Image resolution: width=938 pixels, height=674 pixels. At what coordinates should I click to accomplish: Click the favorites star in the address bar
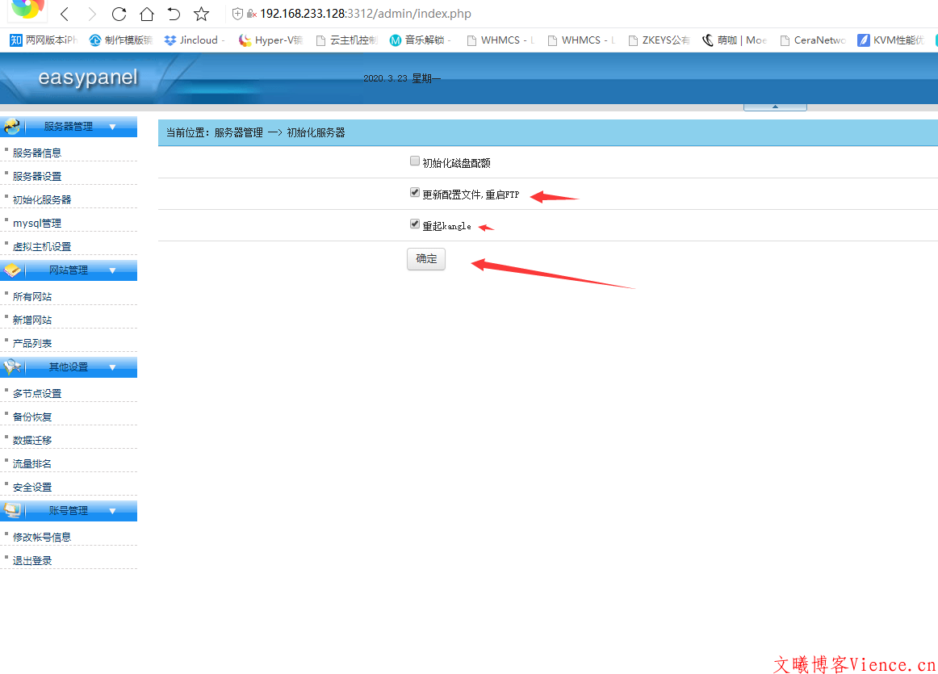tap(200, 13)
